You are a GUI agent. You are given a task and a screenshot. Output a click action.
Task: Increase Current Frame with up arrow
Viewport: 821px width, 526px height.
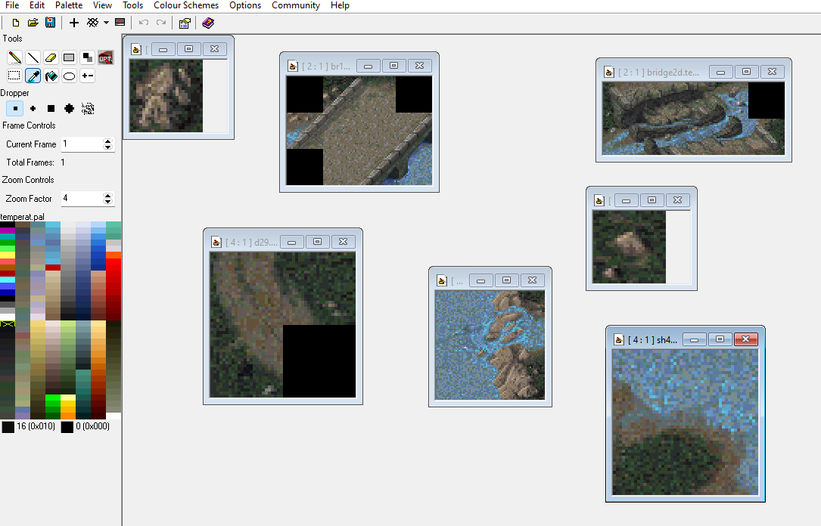[108, 141]
